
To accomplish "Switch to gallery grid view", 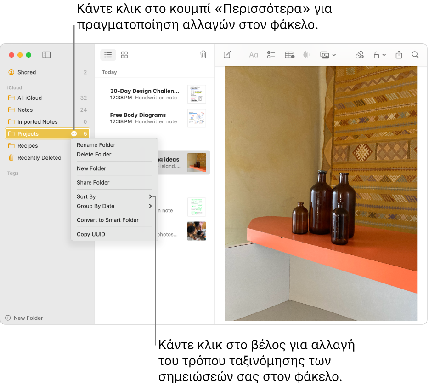I will click(124, 55).
